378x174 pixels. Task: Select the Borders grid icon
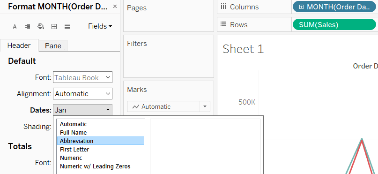pos(54,27)
